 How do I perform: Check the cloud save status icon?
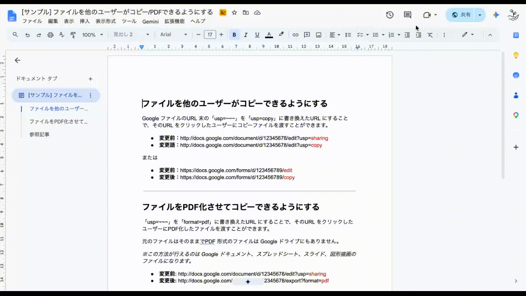(257, 13)
